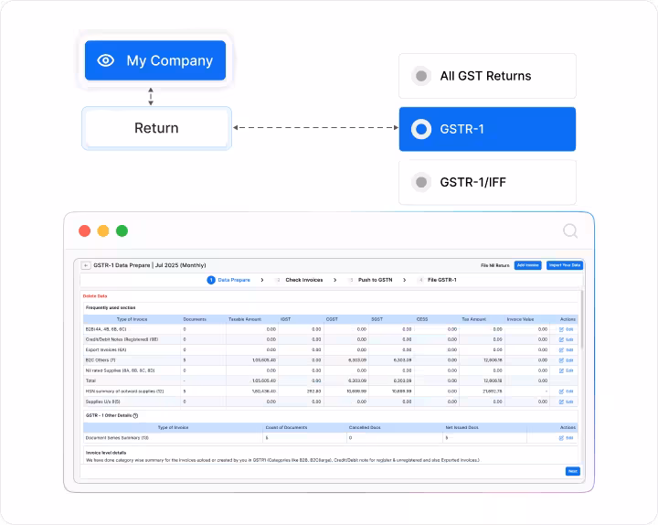Edit the Nil rated Supplies row
658x525 pixels.
pyautogui.click(x=566, y=370)
